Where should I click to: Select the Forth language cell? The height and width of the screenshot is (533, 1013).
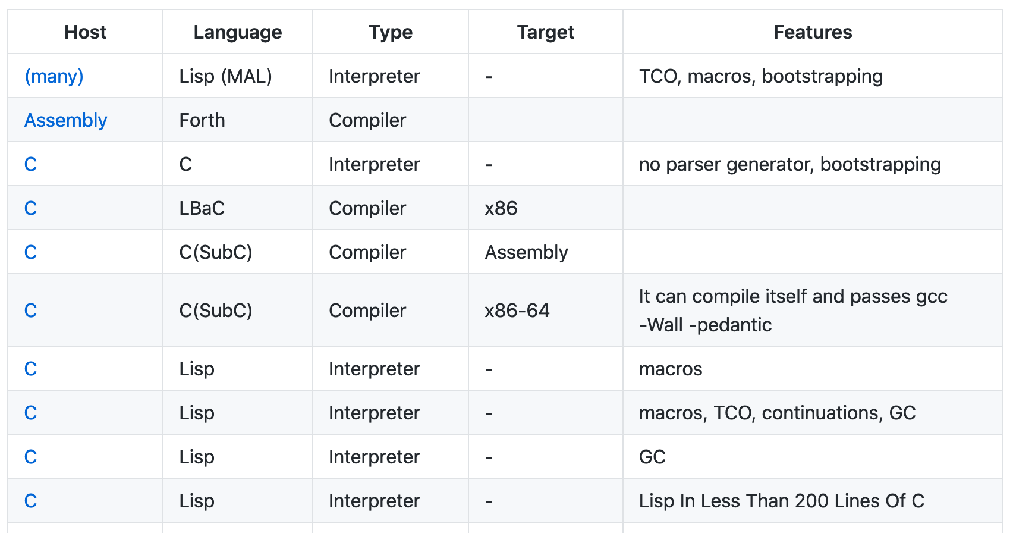coord(238,120)
